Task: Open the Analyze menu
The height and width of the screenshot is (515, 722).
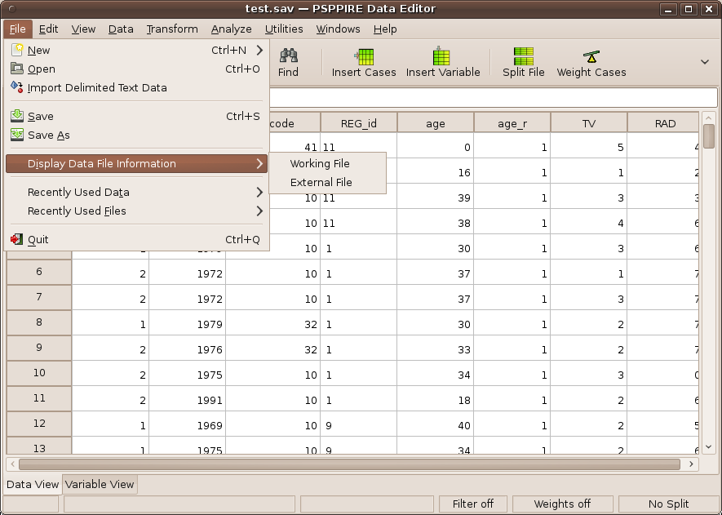Action: pos(231,29)
